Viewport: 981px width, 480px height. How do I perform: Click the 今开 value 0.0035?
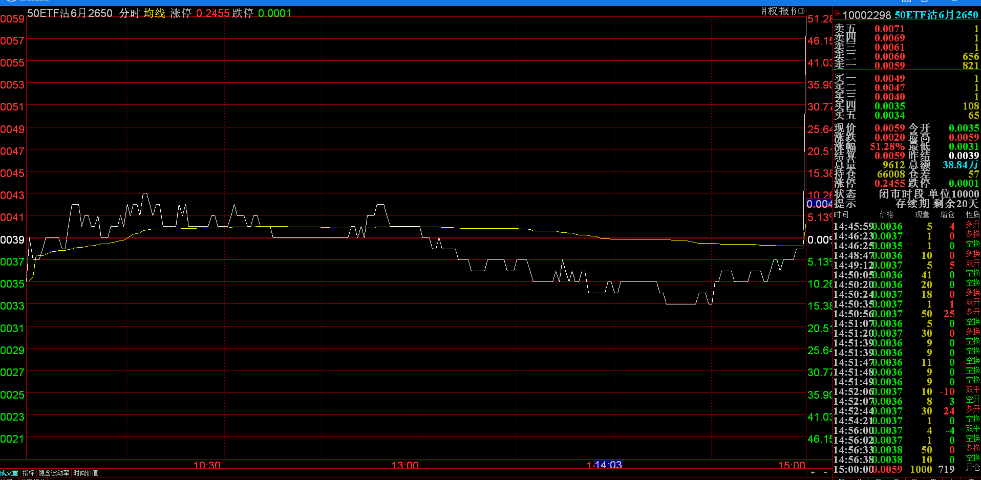coord(964,128)
